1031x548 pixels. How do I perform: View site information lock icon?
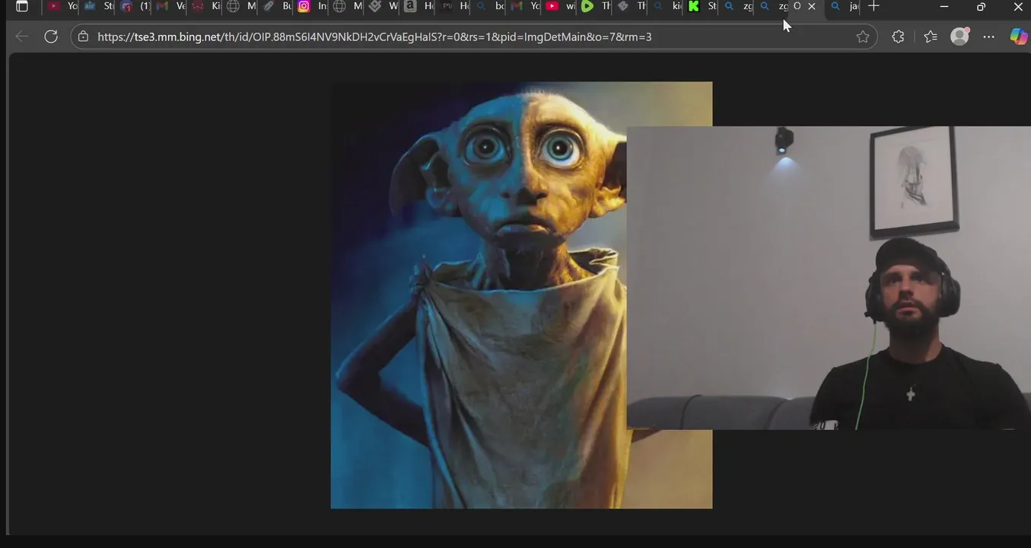pyautogui.click(x=84, y=37)
